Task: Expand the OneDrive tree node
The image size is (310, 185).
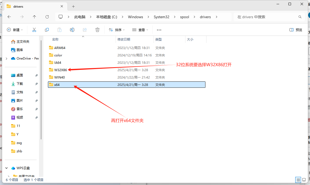Action: pos(7,59)
